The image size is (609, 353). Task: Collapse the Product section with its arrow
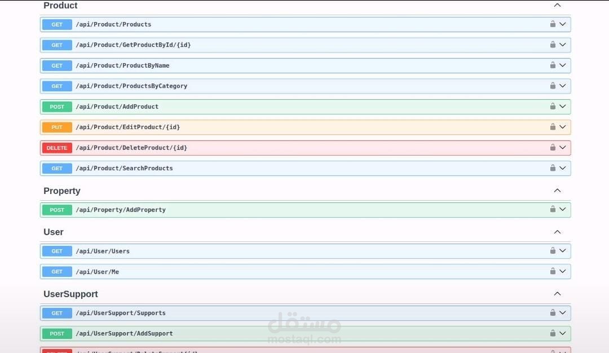coord(557,5)
